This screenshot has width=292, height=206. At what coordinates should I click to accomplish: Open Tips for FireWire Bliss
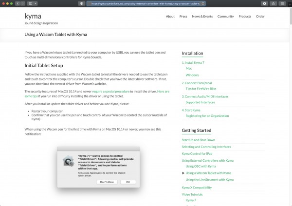201,89
